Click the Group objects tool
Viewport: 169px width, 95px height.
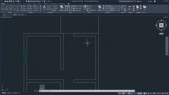click(122, 8)
